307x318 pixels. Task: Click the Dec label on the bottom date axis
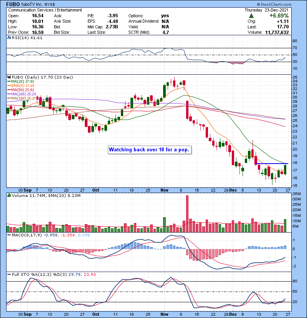[233, 314]
